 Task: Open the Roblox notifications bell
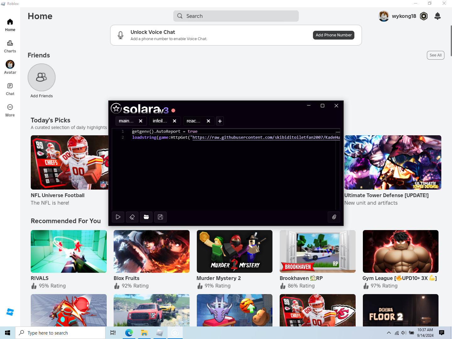point(438,16)
